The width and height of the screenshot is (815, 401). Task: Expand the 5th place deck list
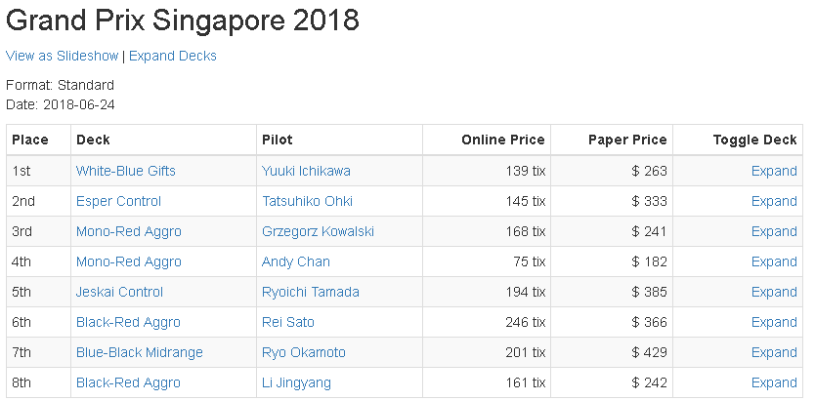point(774,292)
